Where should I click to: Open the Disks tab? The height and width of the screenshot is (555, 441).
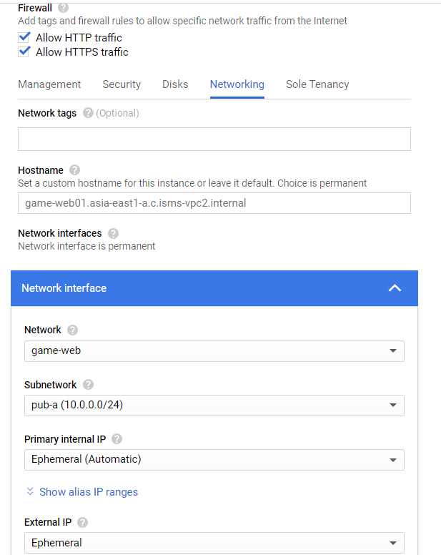pos(175,84)
